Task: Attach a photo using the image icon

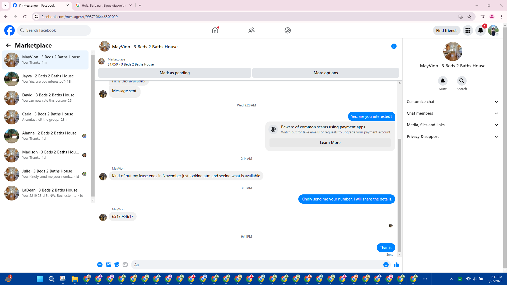Action: point(108,265)
